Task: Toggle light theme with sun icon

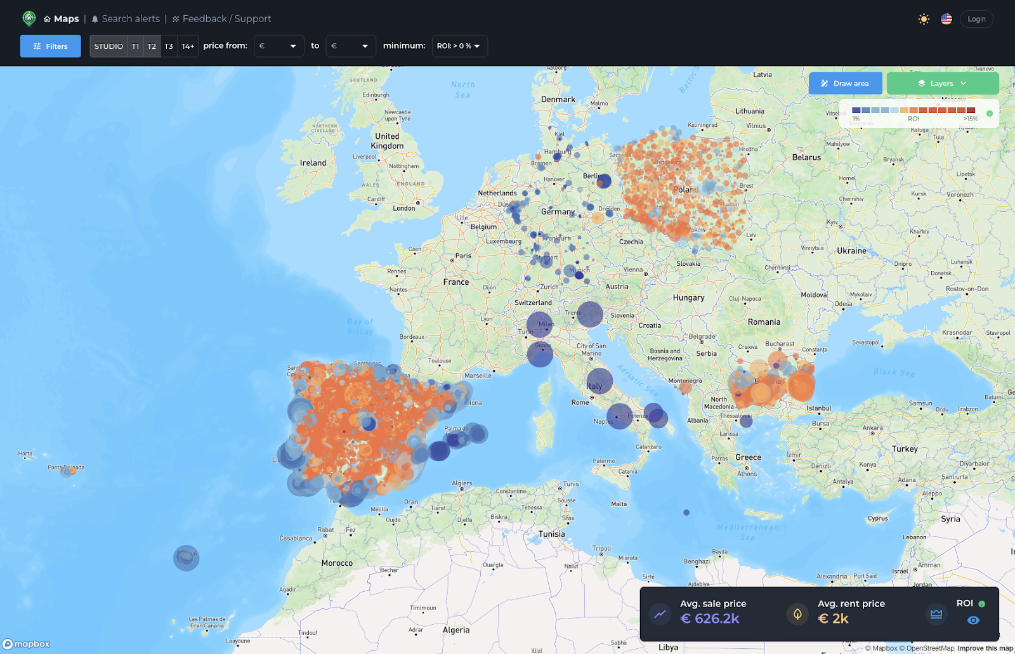Action: [x=924, y=19]
